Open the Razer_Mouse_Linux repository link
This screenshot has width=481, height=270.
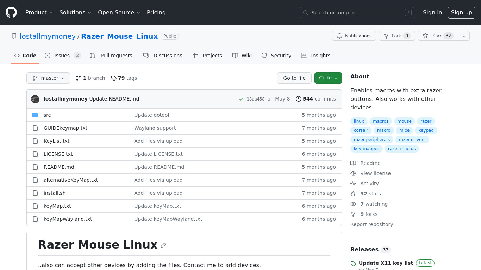click(x=119, y=36)
